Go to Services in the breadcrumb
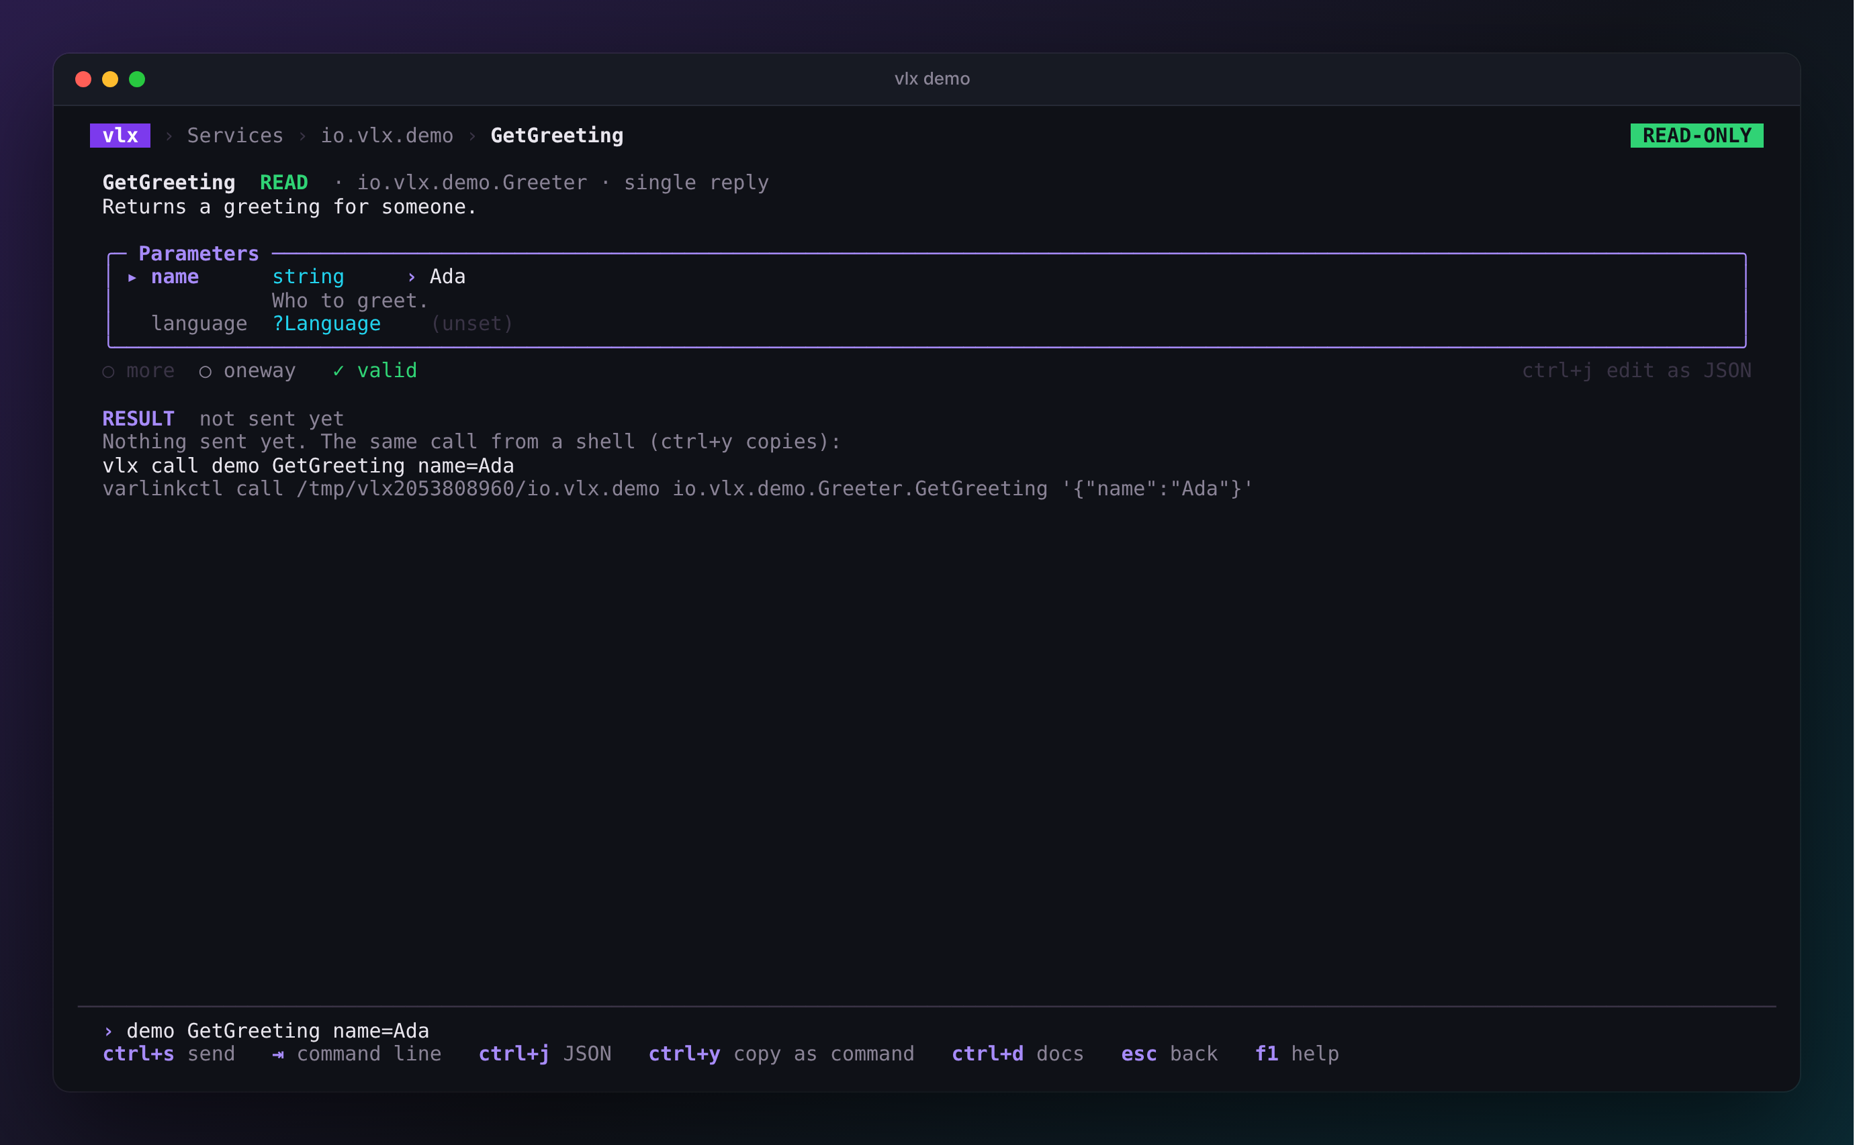 point(235,136)
